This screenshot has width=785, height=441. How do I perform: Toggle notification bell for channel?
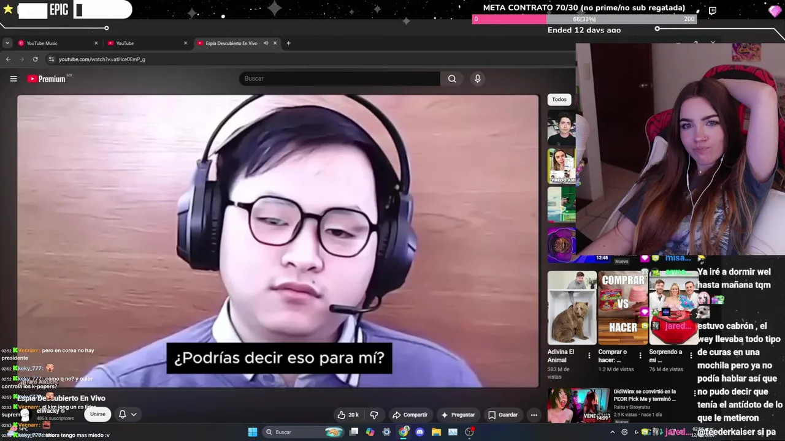tap(122, 414)
